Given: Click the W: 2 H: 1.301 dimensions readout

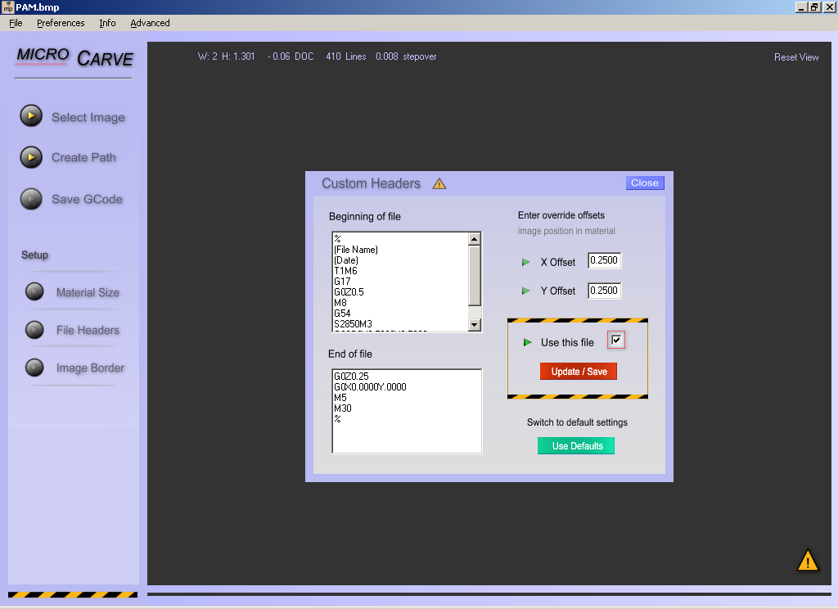Looking at the screenshot, I should coord(226,56).
